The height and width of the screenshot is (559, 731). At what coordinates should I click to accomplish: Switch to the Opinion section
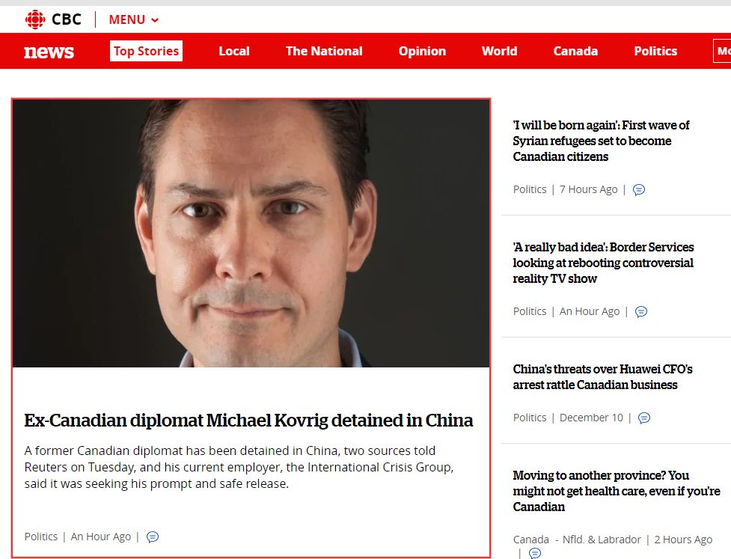point(422,51)
